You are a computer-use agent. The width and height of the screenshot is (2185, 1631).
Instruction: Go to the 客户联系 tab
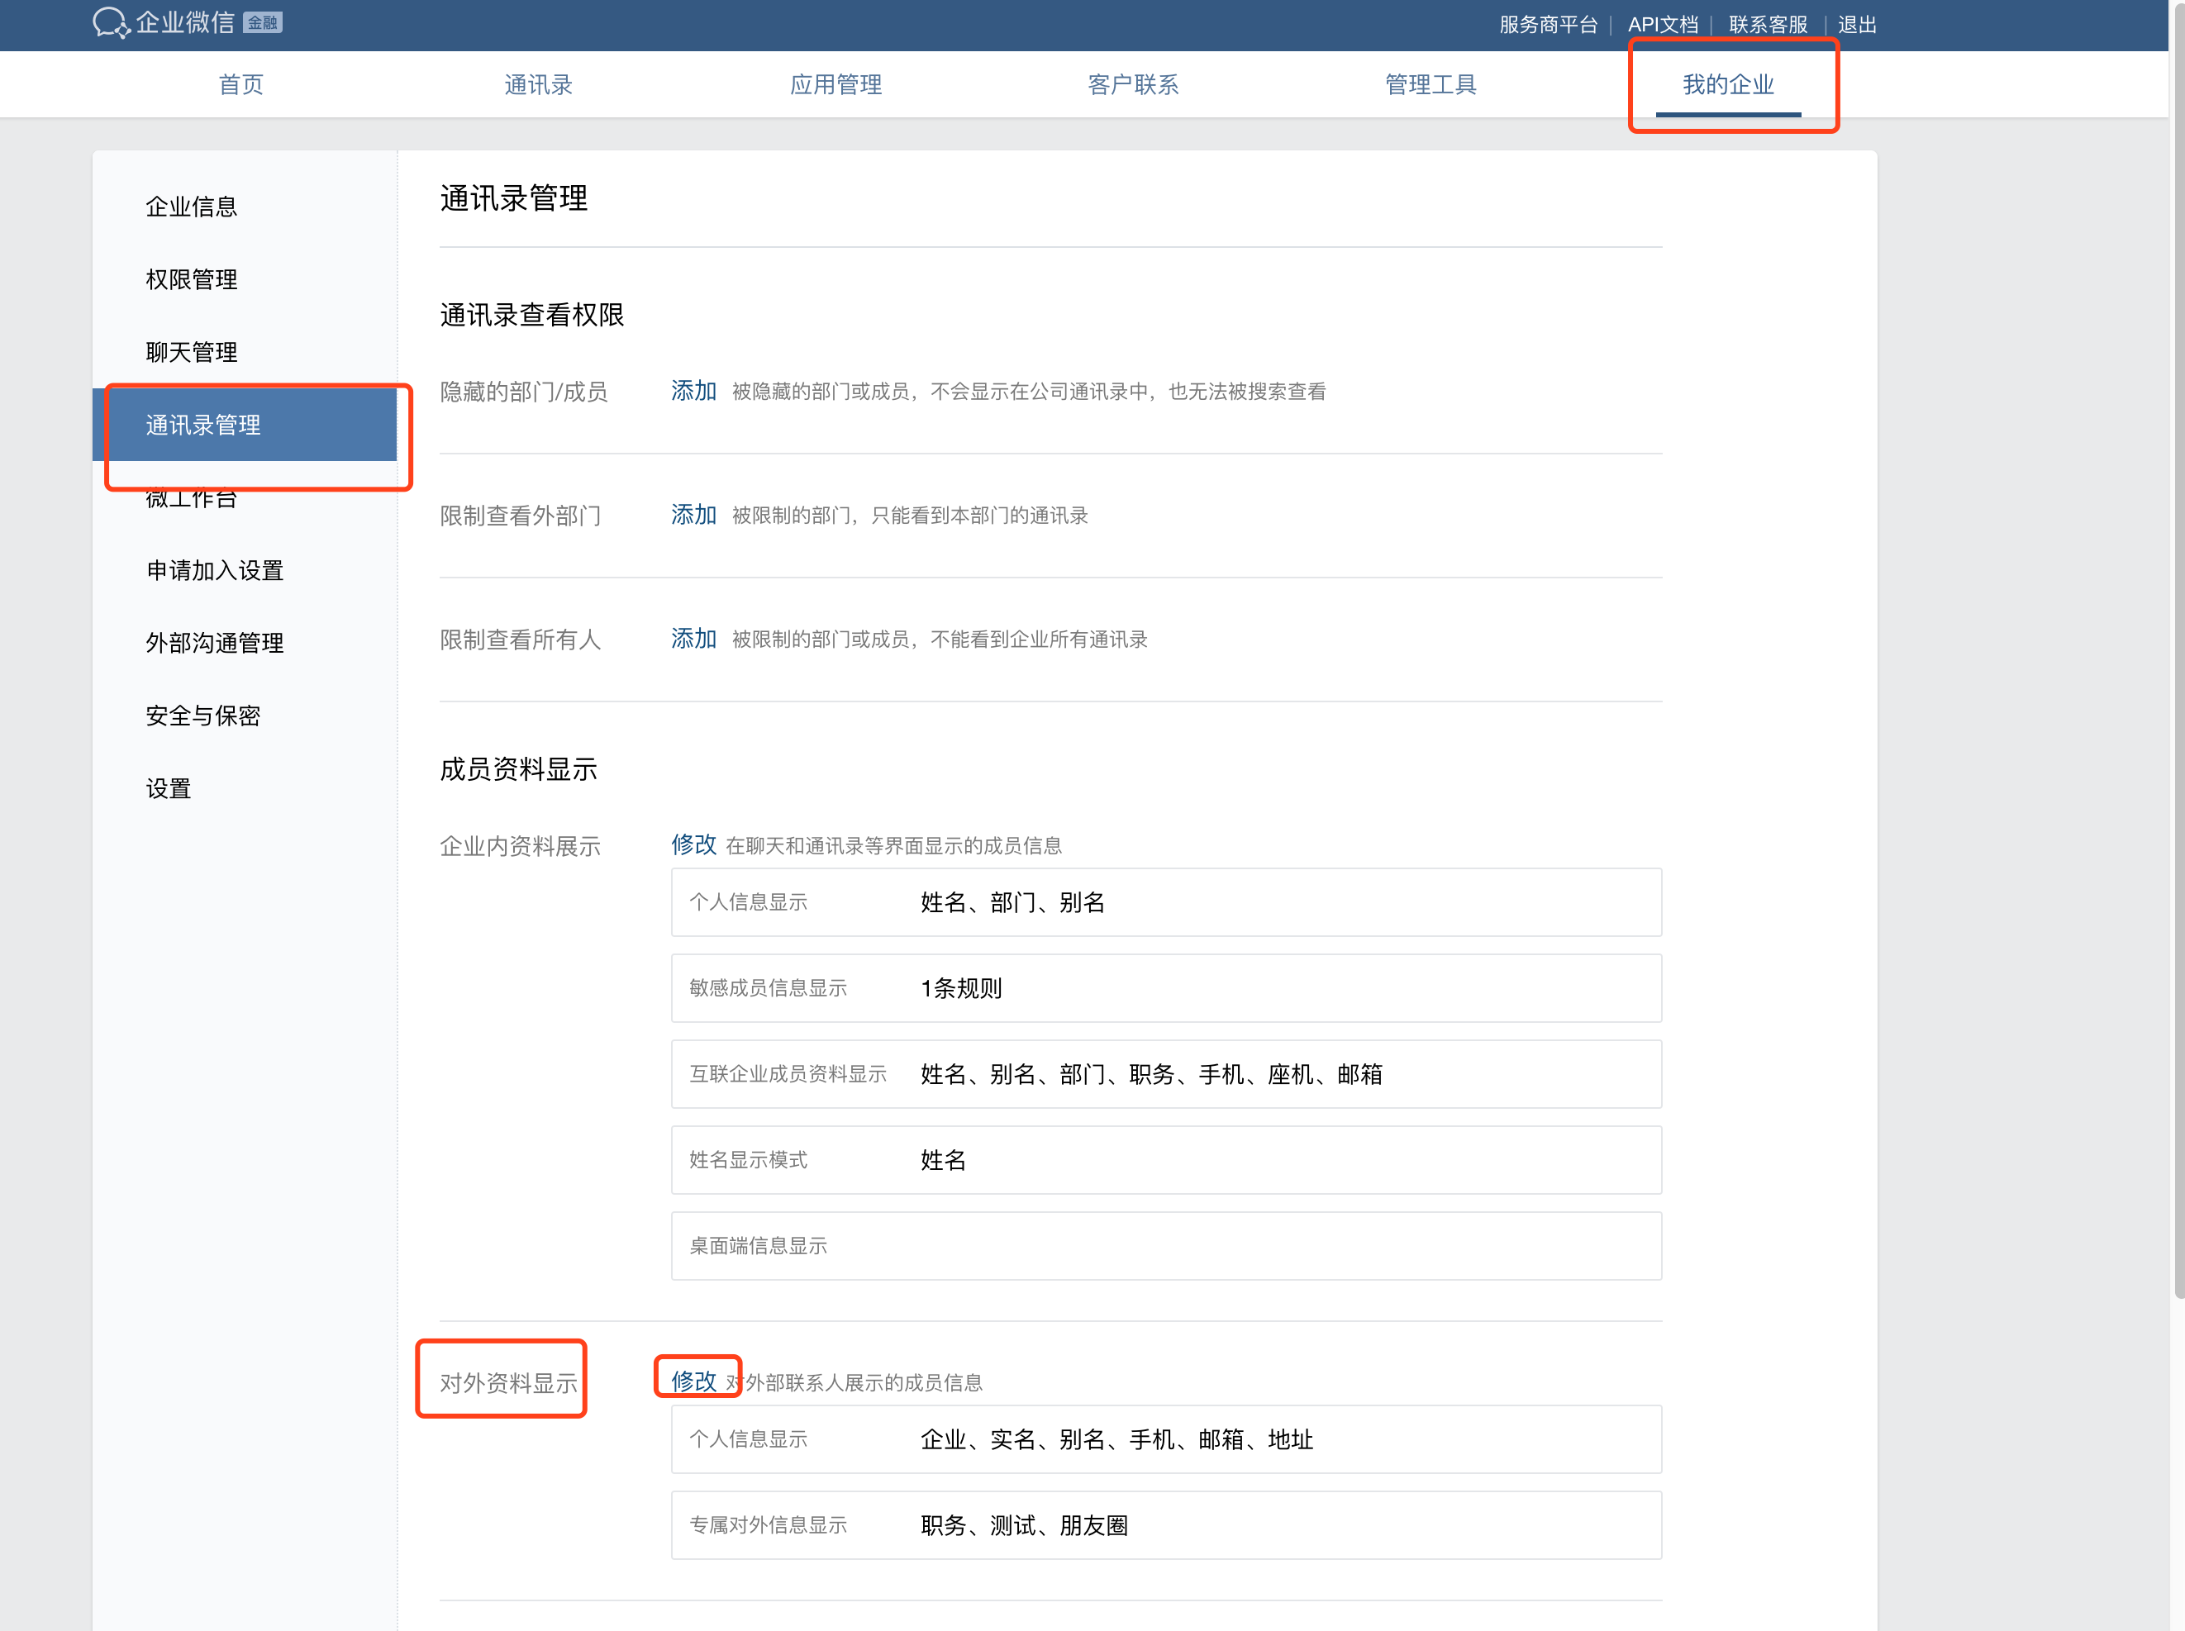[x=1132, y=85]
